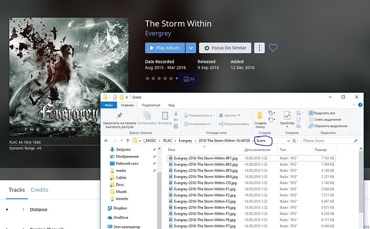The width and height of the screenshot is (370, 229).
Task: Click the Переименовать ribbon command
Action: (x=234, y=124)
